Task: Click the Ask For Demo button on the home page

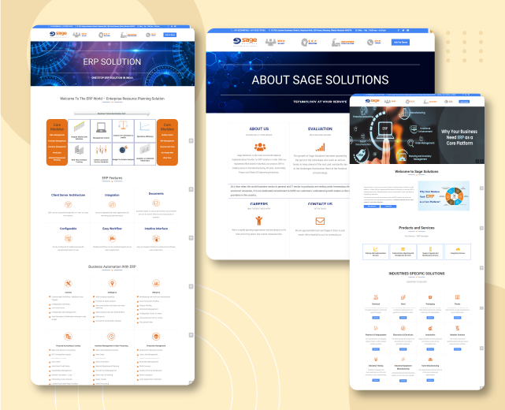Action: click(x=464, y=102)
